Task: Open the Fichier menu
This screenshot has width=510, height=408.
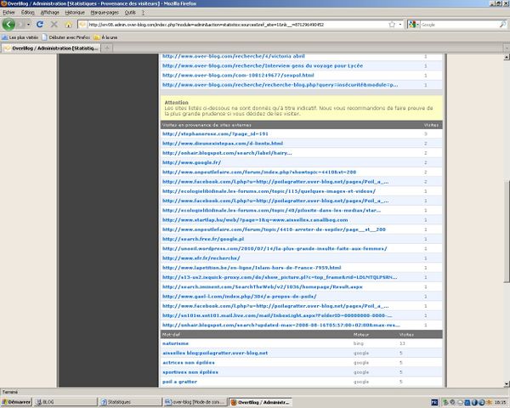Action: [x=8, y=13]
